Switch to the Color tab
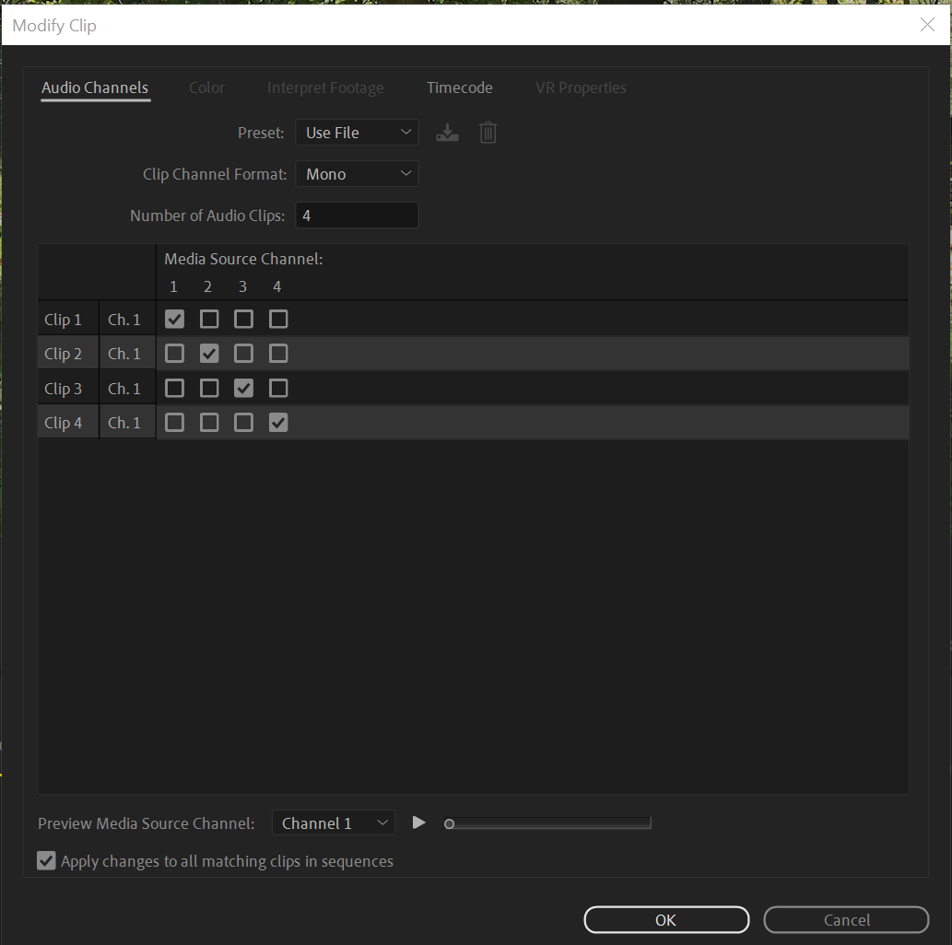Image resolution: width=952 pixels, height=945 pixels. (206, 87)
